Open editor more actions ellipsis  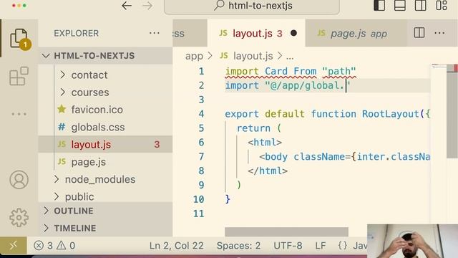tap(439, 33)
